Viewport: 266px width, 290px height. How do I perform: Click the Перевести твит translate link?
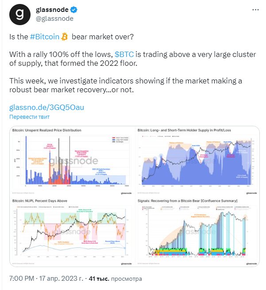click(x=30, y=117)
